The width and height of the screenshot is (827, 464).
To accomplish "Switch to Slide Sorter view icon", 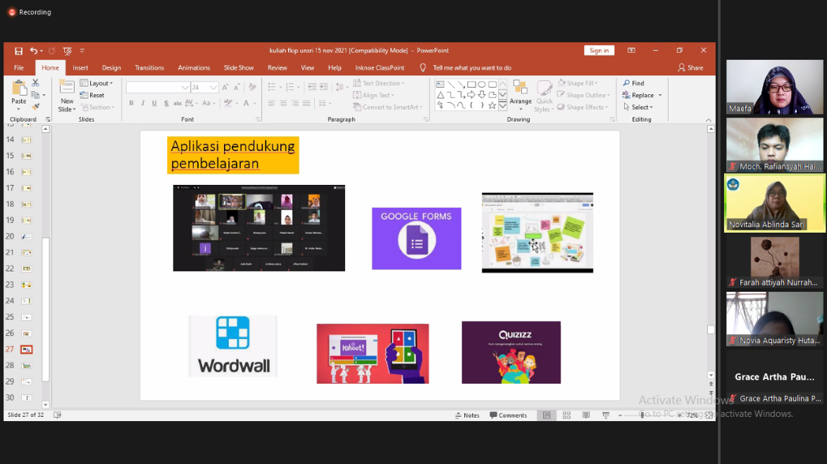I will tap(566, 415).
